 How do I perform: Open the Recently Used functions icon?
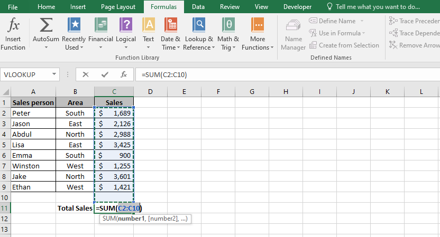[74, 25]
